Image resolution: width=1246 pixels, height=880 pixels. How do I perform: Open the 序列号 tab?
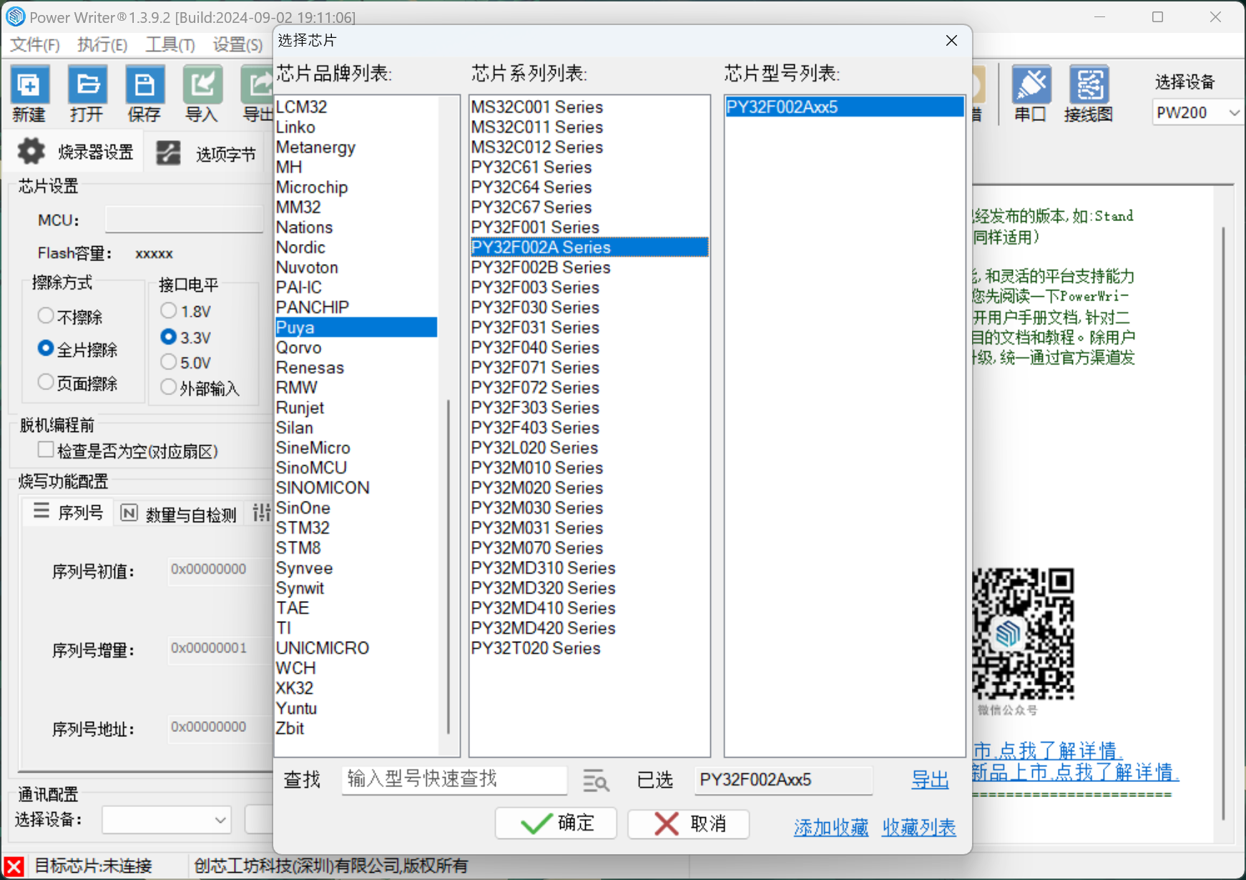[x=69, y=512]
